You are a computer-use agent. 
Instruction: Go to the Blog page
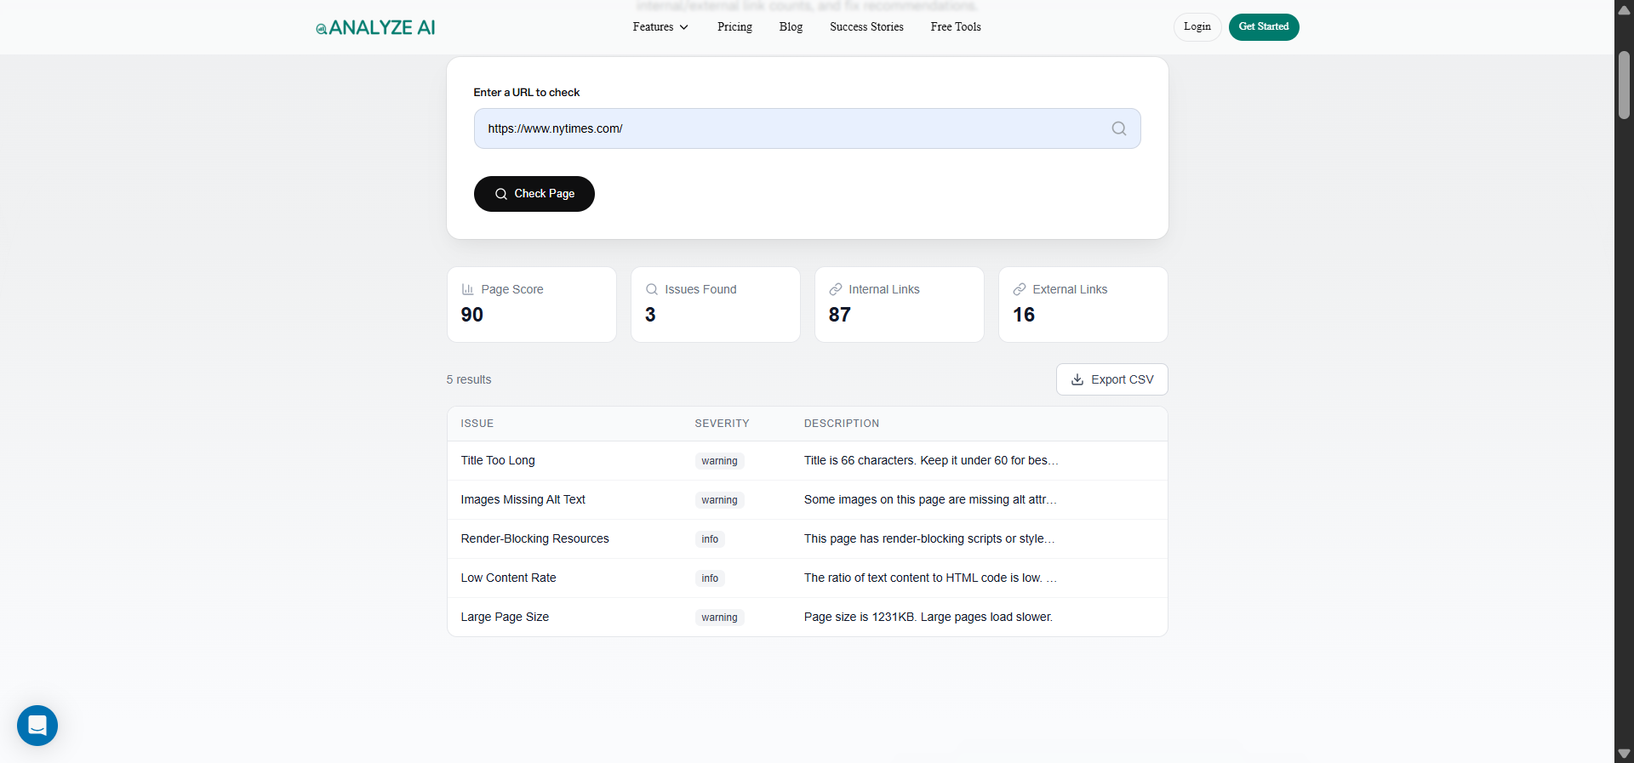791,27
